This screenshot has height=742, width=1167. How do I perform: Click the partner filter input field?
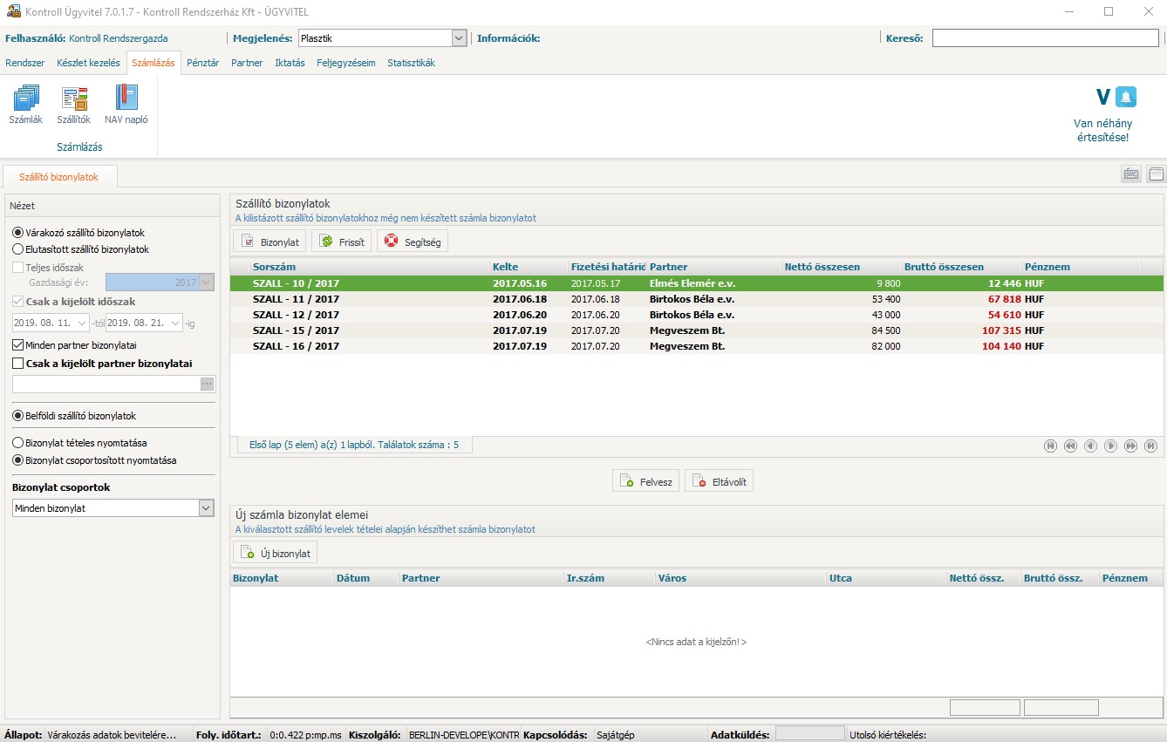pyautogui.click(x=106, y=384)
